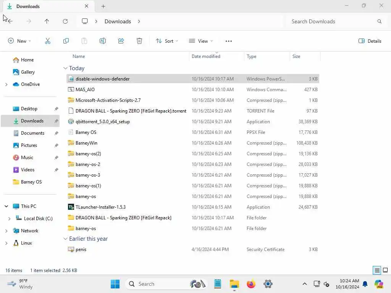The height and width of the screenshot is (293, 391).
Task: Open Notepad icon on the taskbar
Action: 218,284
